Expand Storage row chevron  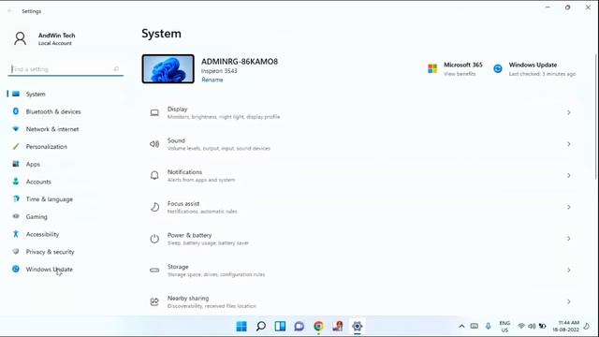point(569,271)
